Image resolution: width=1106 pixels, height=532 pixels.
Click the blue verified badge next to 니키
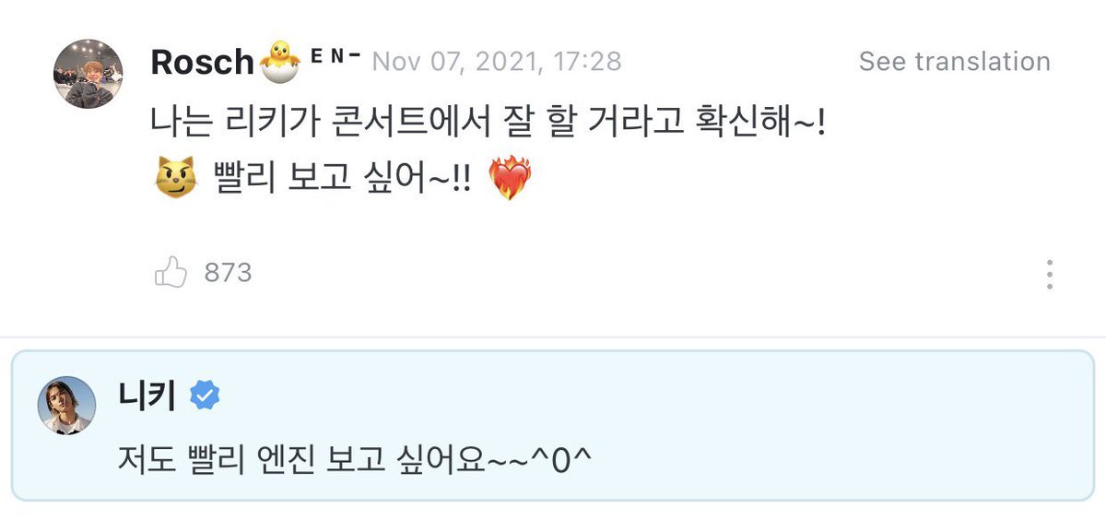pyautogui.click(x=204, y=396)
